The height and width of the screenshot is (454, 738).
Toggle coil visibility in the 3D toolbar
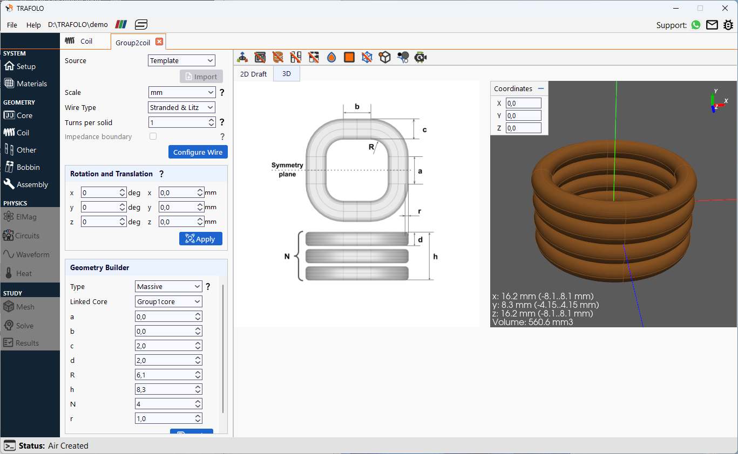(x=277, y=57)
